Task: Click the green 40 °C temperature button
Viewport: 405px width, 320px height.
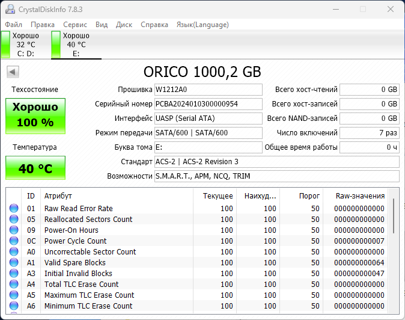Action: [35, 168]
